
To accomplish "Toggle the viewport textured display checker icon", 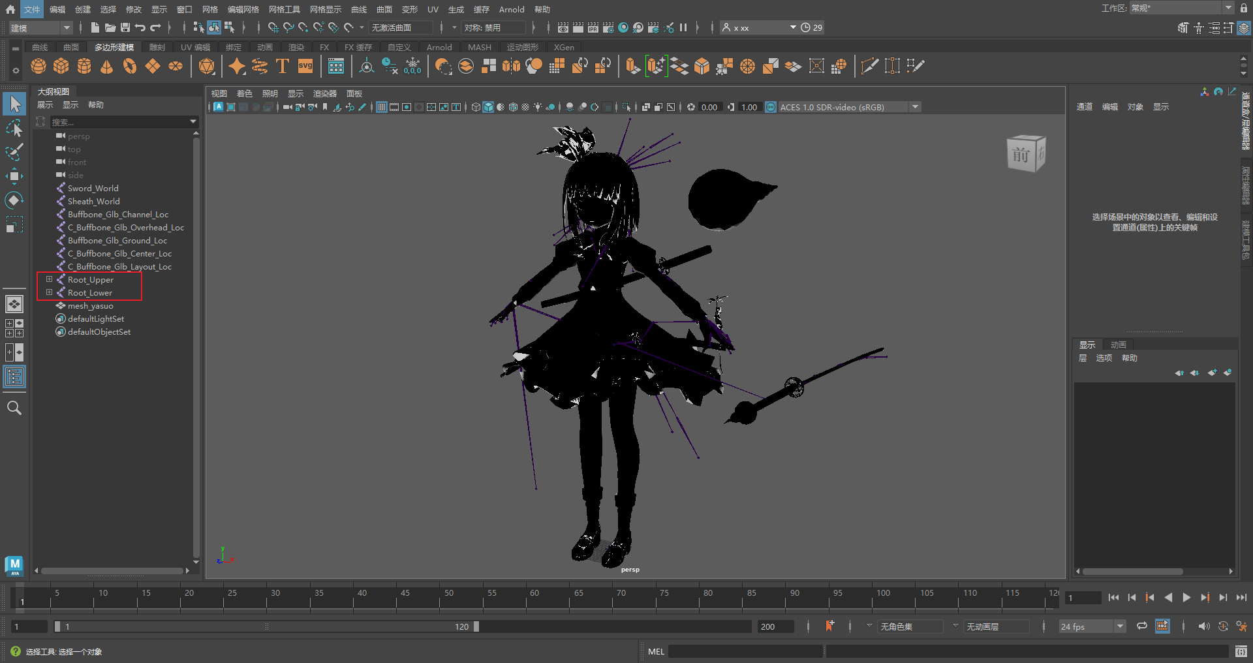I will [x=525, y=107].
